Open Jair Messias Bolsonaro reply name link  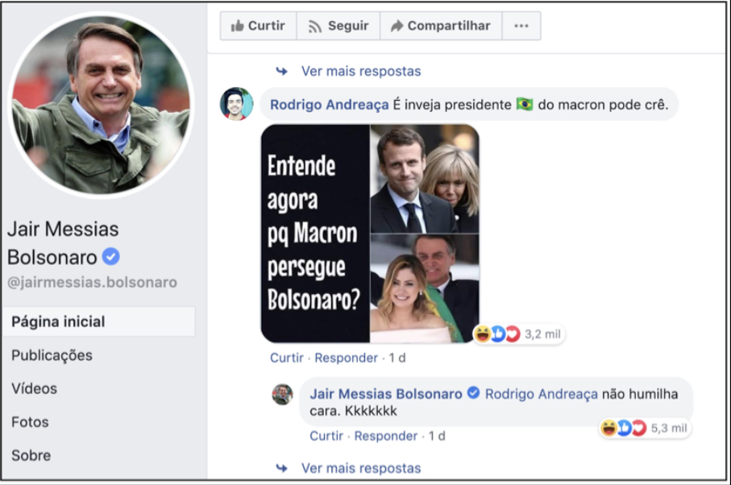386,394
